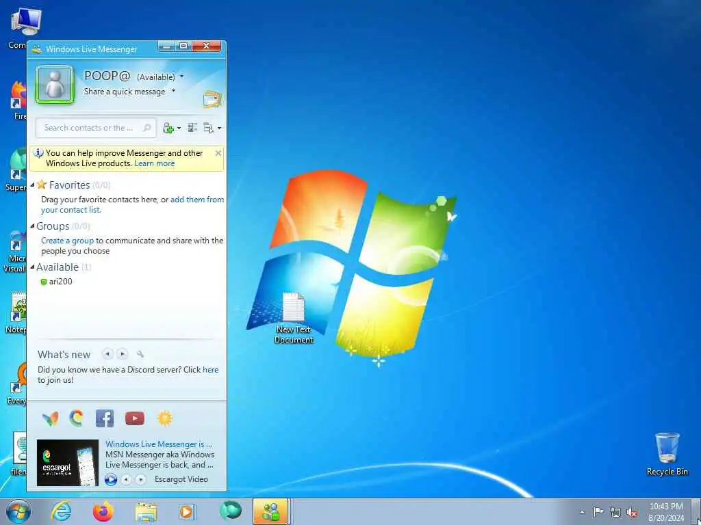Open Windows Live Messenger is... headline link

point(159,444)
